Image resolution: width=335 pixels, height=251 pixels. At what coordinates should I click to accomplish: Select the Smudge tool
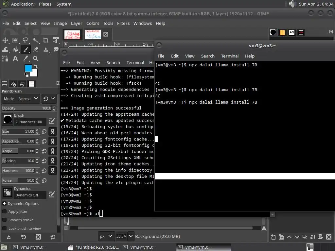coord(56,50)
